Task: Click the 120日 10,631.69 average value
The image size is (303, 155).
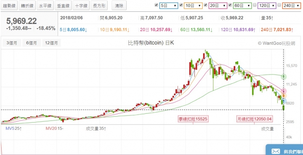Action: point(238,30)
